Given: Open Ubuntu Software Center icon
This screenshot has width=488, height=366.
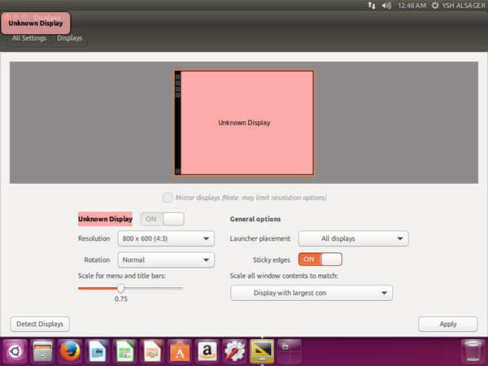Looking at the screenshot, I should [x=180, y=351].
